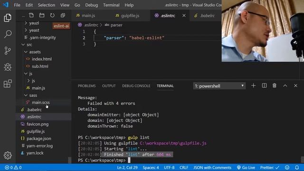Expand the nested js folder

pos(33,81)
